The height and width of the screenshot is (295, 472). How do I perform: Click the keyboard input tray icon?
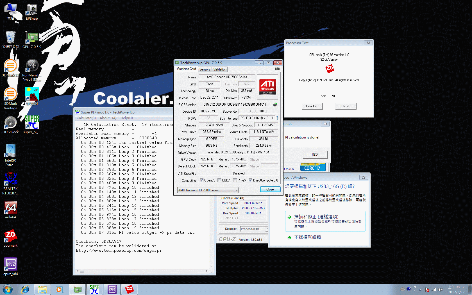(403, 289)
